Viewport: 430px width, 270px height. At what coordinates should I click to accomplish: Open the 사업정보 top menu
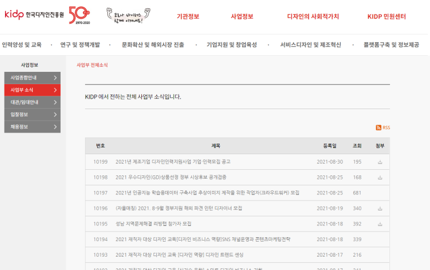point(242,17)
